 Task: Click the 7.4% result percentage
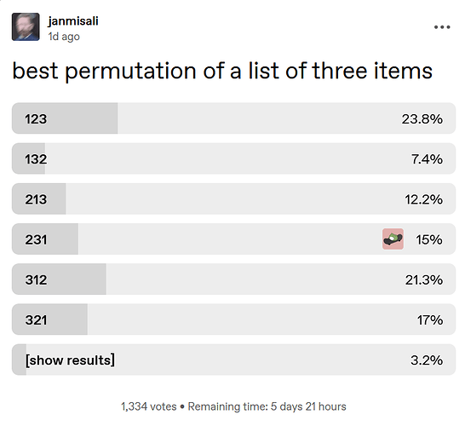[427, 159]
